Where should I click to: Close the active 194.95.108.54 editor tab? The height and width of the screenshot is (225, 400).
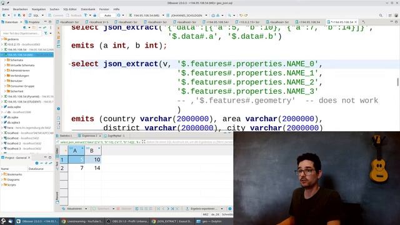click(x=356, y=22)
